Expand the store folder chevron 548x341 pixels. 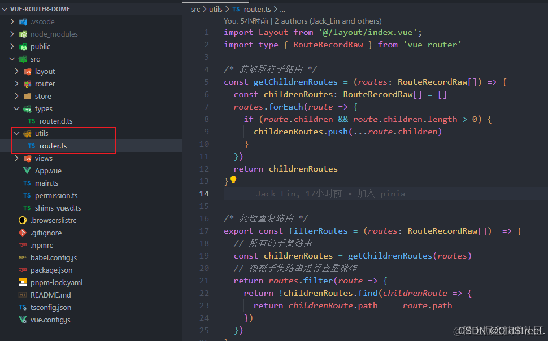pyautogui.click(x=16, y=96)
